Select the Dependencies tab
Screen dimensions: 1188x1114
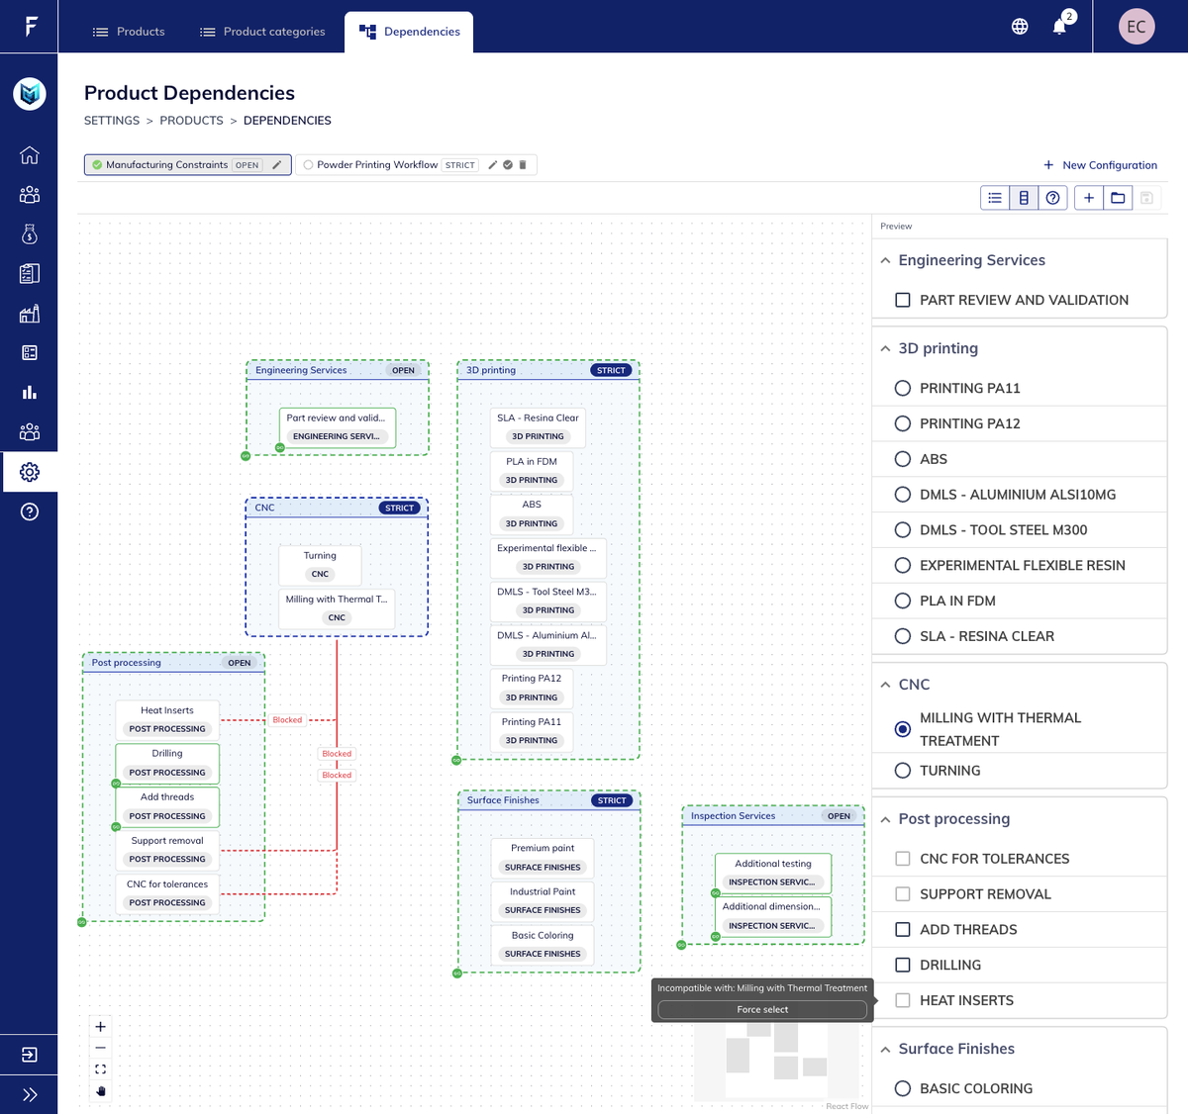click(x=409, y=32)
